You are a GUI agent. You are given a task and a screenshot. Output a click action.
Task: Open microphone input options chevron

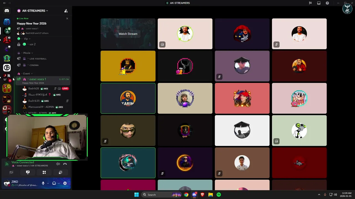tap(48, 183)
